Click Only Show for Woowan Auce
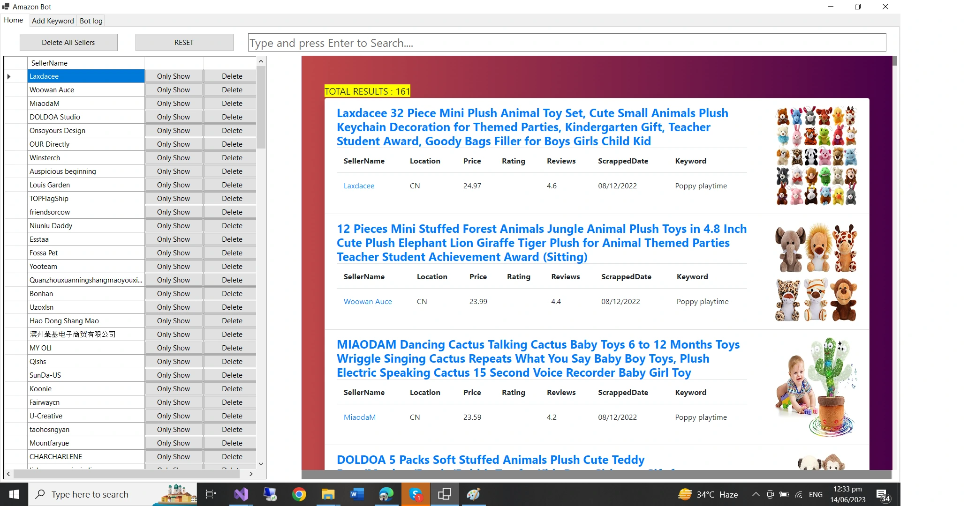The height and width of the screenshot is (506, 968). tap(174, 89)
